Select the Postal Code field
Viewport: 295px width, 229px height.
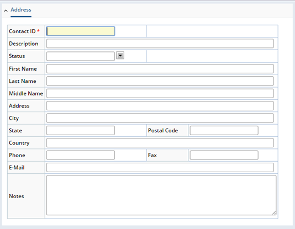click(x=224, y=130)
